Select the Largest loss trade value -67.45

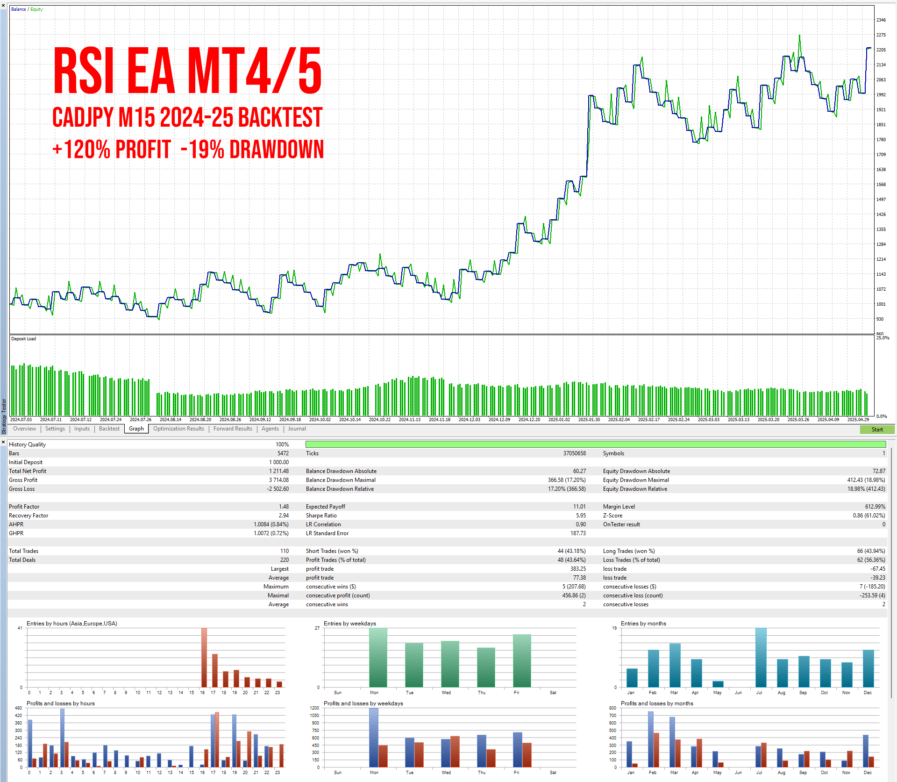pyautogui.click(x=878, y=569)
